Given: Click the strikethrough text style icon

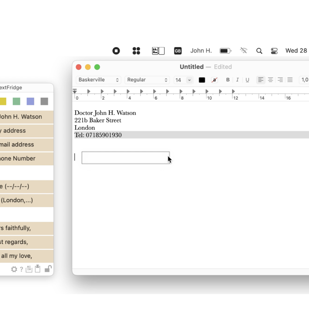Looking at the screenshot, I should 214,80.
